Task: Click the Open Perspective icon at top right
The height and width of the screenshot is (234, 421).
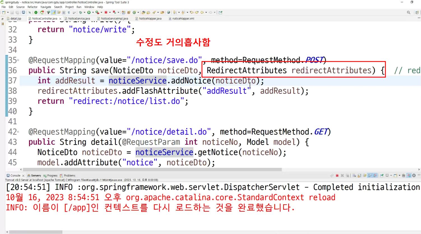Action: 417,13
